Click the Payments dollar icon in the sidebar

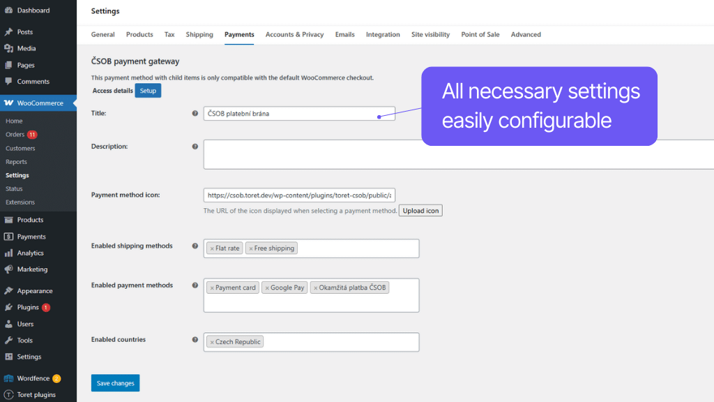pyautogui.click(x=8, y=237)
